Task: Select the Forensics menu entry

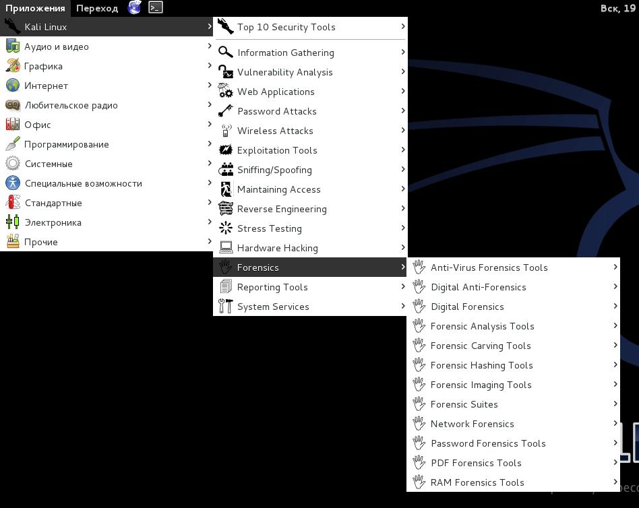Action: (310, 267)
